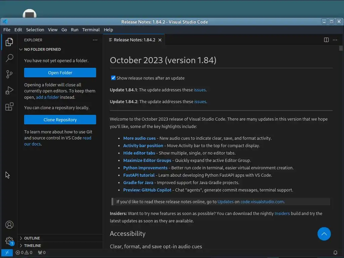
Task: Open the File menu
Action: [x=7, y=30]
